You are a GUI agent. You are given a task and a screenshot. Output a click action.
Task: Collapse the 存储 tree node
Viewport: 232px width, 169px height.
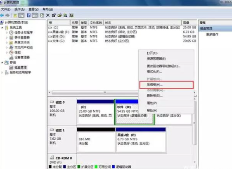(x=2, y=63)
